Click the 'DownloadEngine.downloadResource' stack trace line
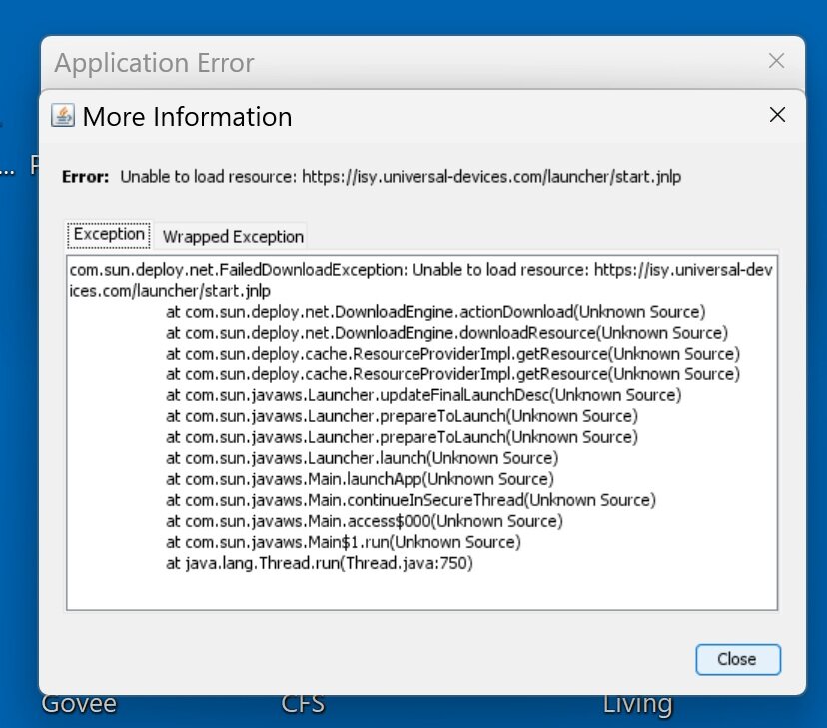Screen dimensions: 827x728 [446, 333]
